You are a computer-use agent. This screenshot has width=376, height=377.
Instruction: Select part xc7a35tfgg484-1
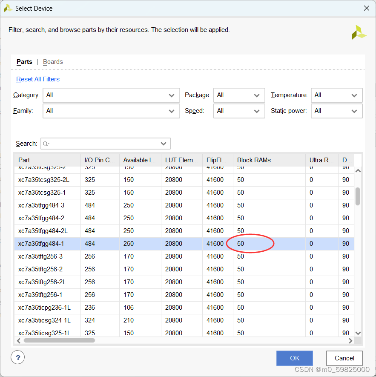click(x=184, y=244)
